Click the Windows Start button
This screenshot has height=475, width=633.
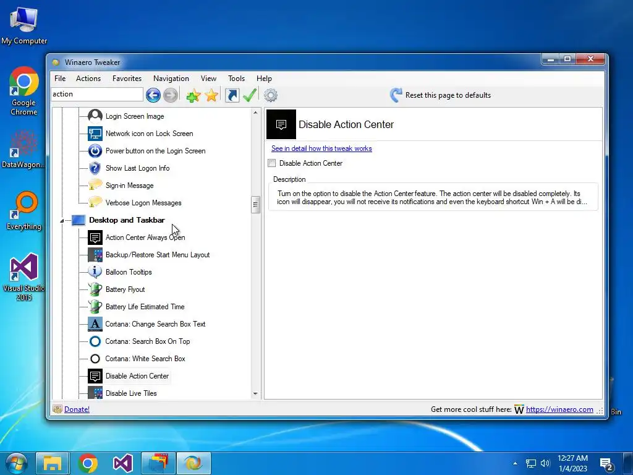[16, 463]
